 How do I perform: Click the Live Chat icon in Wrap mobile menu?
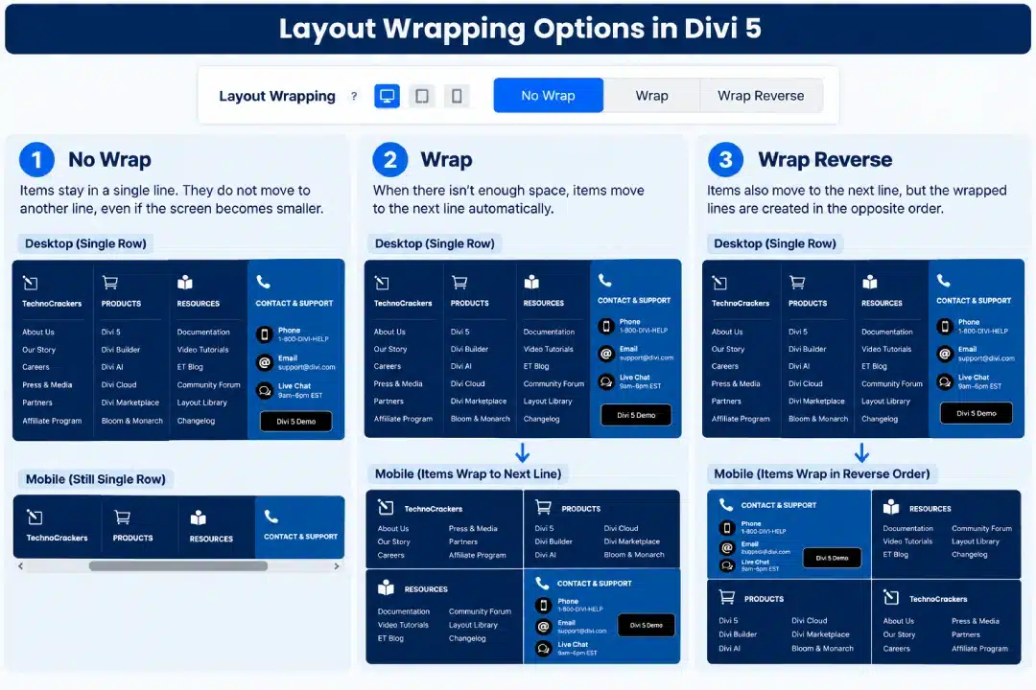[x=543, y=649]
